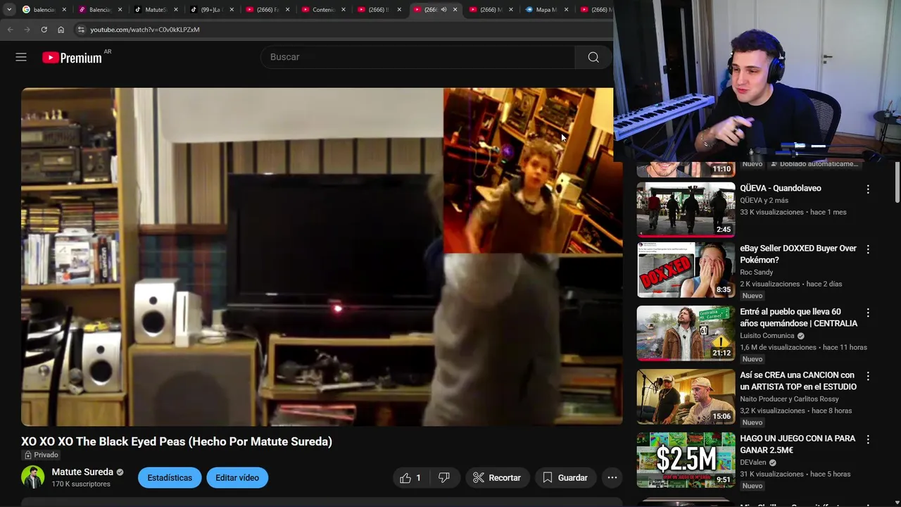Viewport: 901px width, 507px height.
Task: Open options menu for CENTRALIA video
Action: tap(868, 313)
